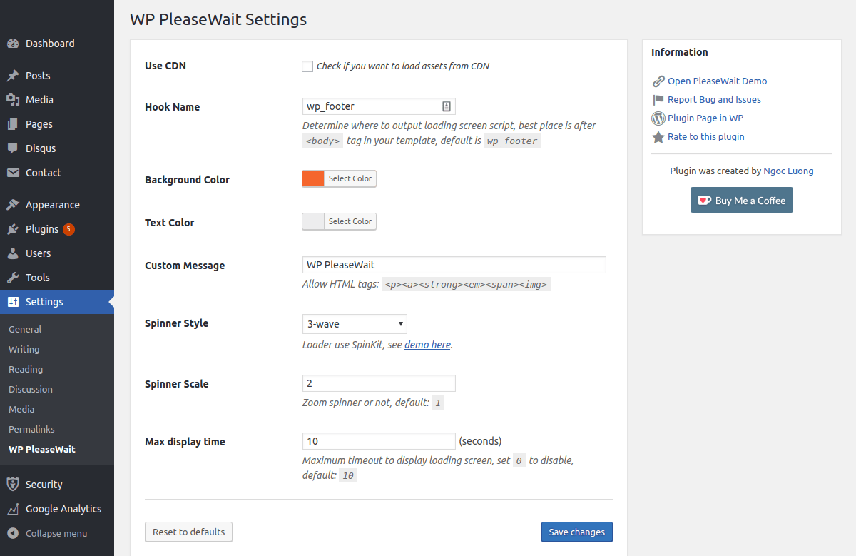Click the Media library icon
Image resolution: width=856 pixels, height=556 pixels.
coord(13,100)
